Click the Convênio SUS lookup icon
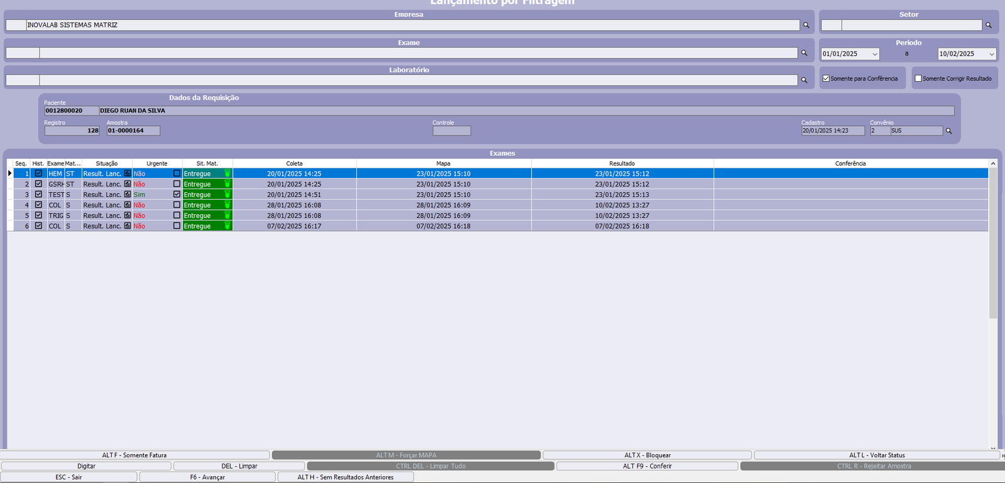 (x=949, y=131)
